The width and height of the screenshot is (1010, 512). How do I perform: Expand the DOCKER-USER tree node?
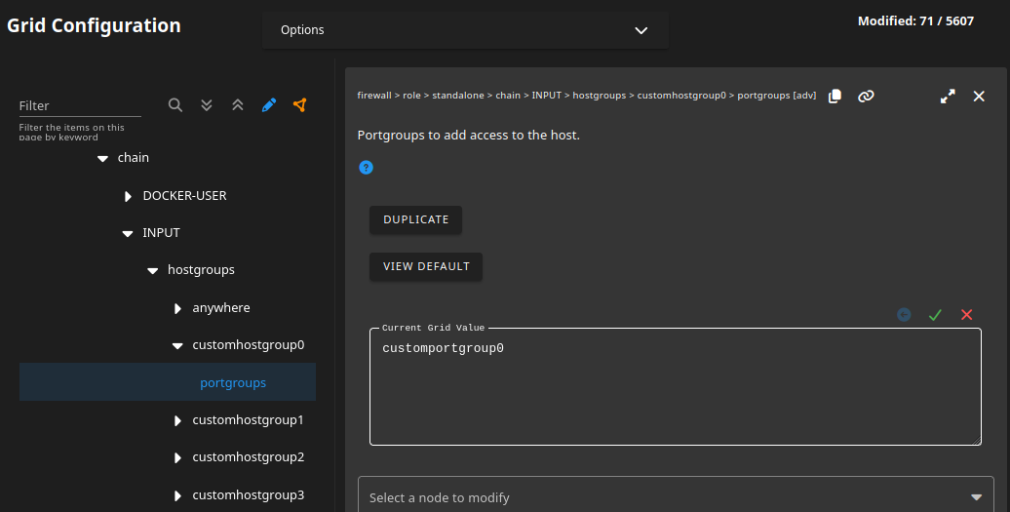(128, 196)
